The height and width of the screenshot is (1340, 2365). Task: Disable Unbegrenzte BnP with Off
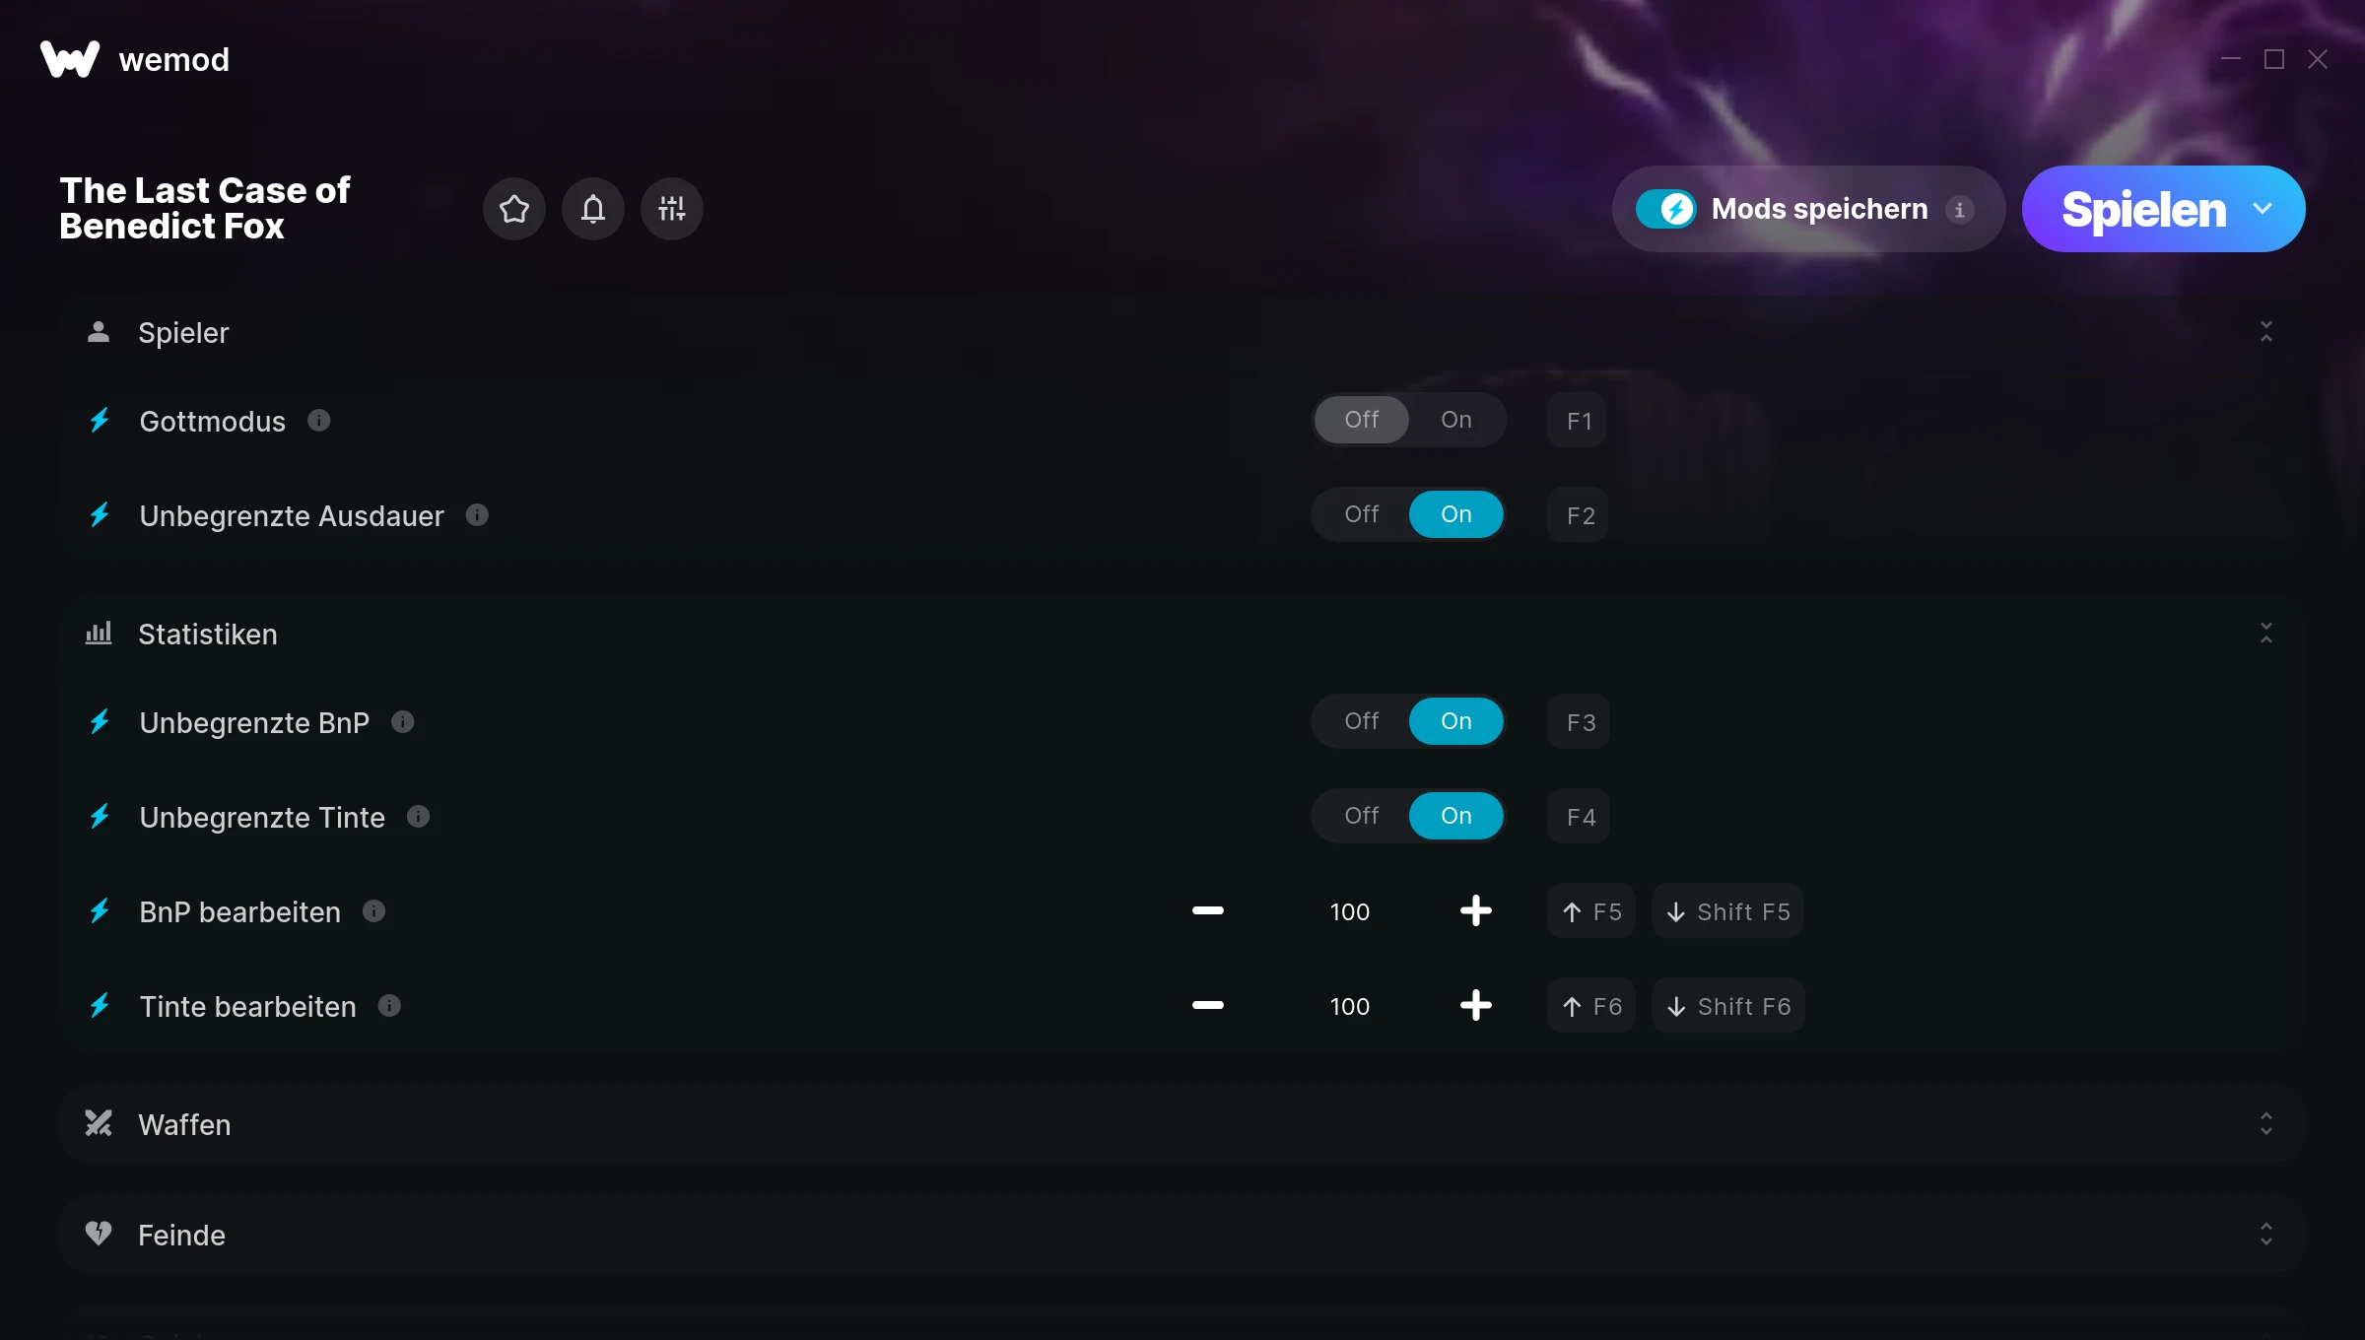coord(1361,721)
